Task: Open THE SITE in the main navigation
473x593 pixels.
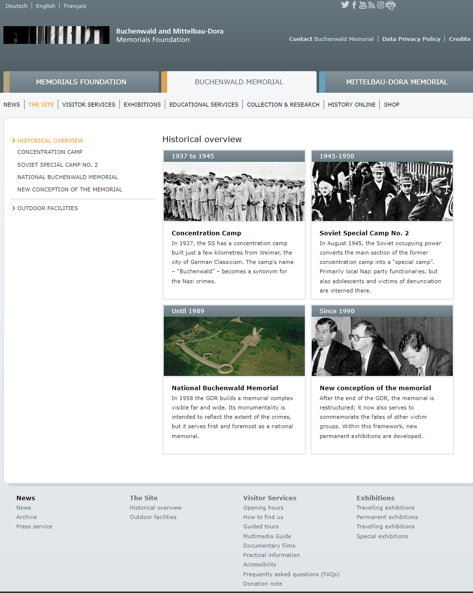Action: tap(41, 105)
